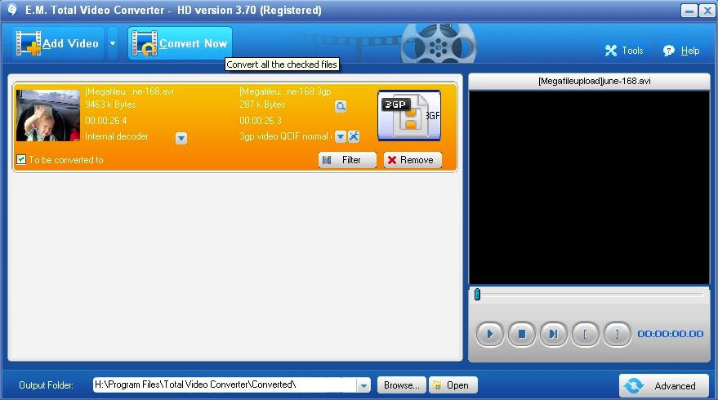Play the preview video
Screen dimensions: 718x400
click(x=489, y=334)
